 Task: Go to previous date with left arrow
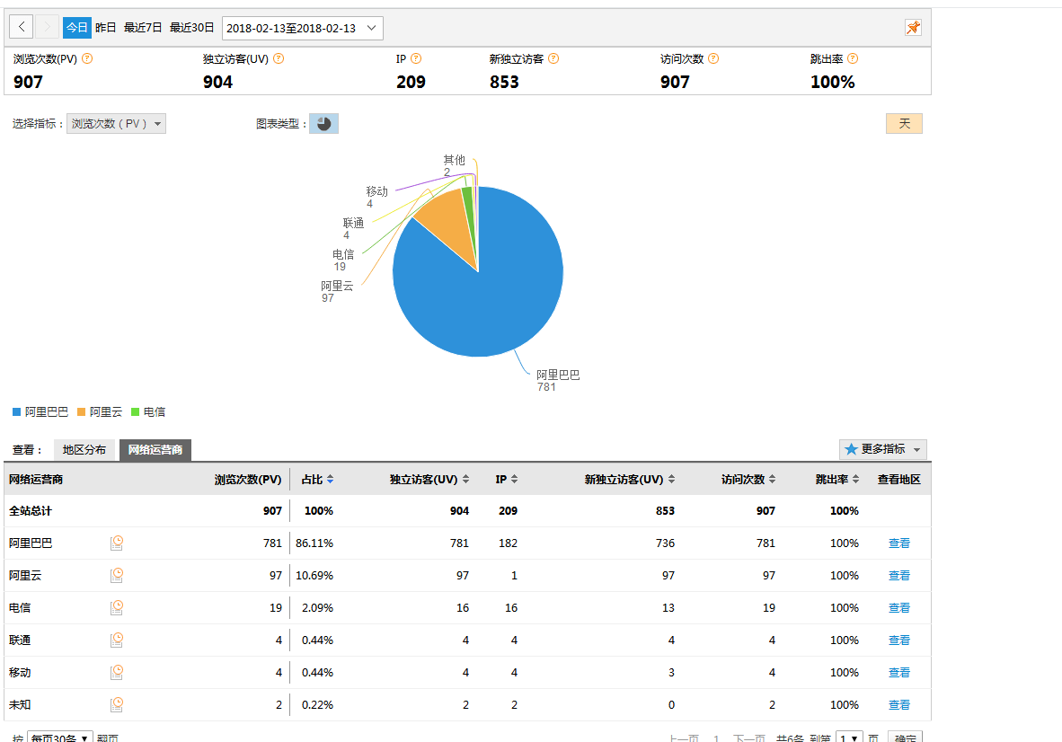click(22, 28)
